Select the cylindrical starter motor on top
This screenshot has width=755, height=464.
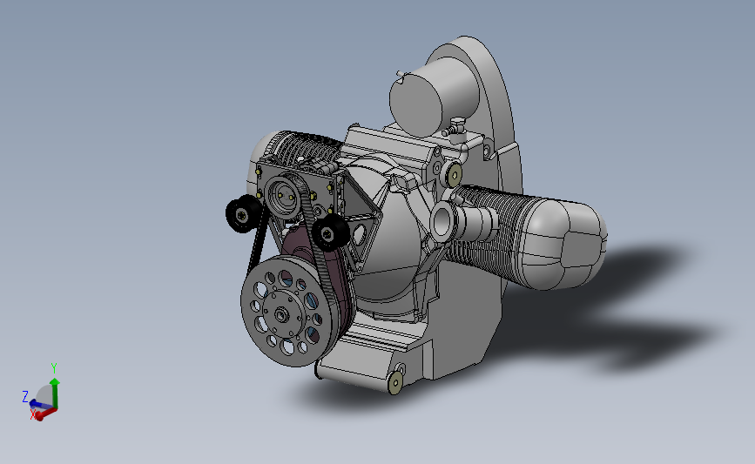tap(435, 98)
